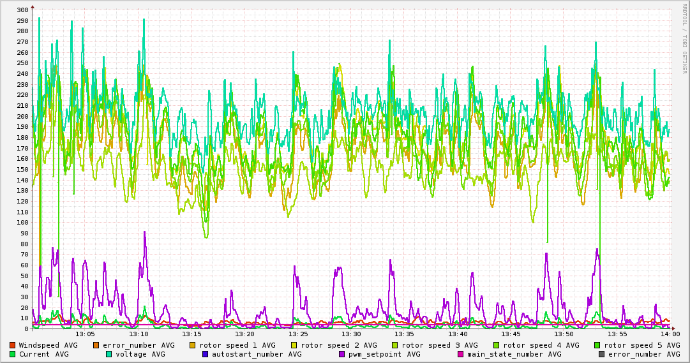Click the rotor speed 5 AVG swatch
This screenshot has width=690, height=363.
[598, 345]
